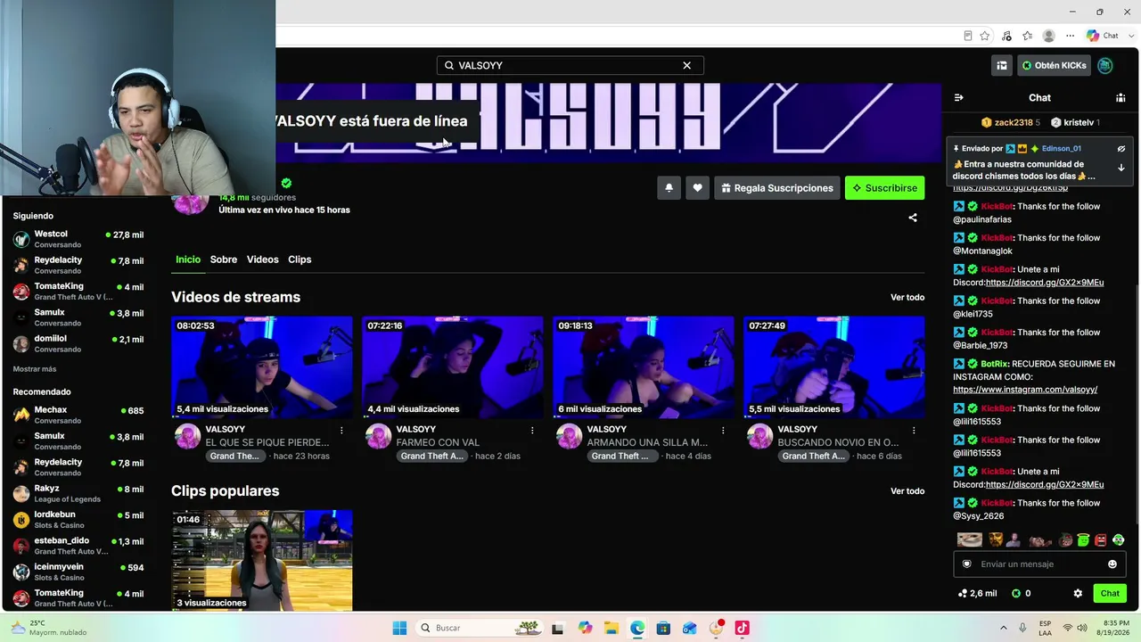This screenshot has width=1141, height=642.
Task: Select the red angry emote
Action: (x=1101, y=540)
